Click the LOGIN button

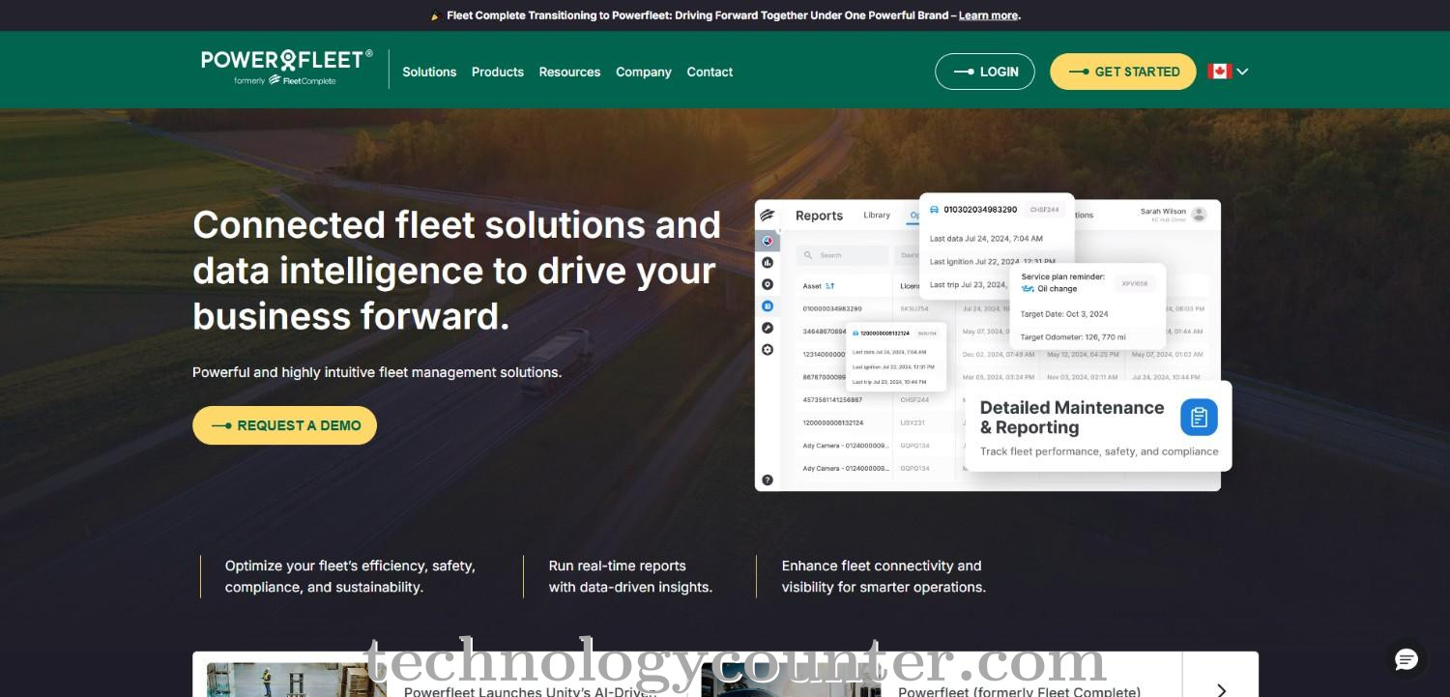pos(984,72)
